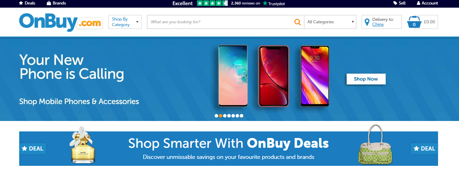Click the orange search magnifier icon
This screenshot has width=459, height=170.
[297, 22]
